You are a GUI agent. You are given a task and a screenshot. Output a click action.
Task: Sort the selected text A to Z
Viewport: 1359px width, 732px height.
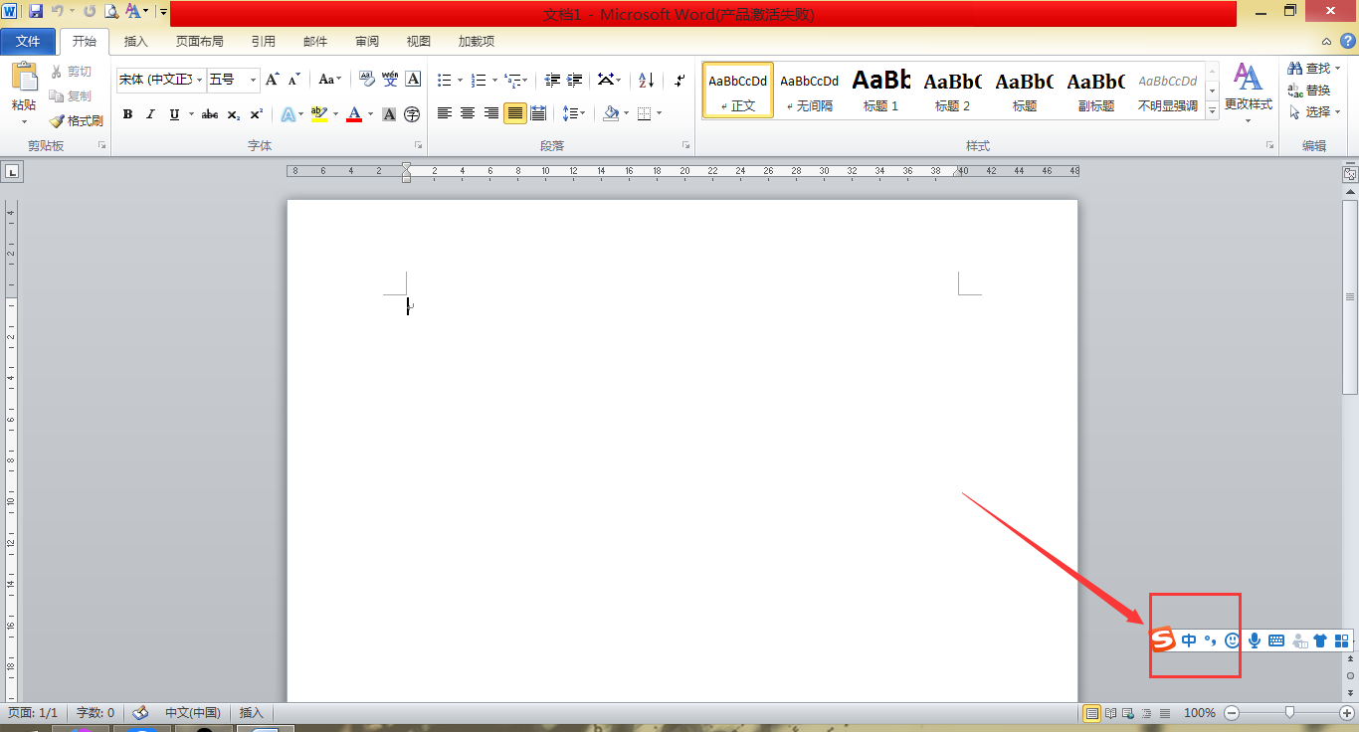(x=646, y=80)
